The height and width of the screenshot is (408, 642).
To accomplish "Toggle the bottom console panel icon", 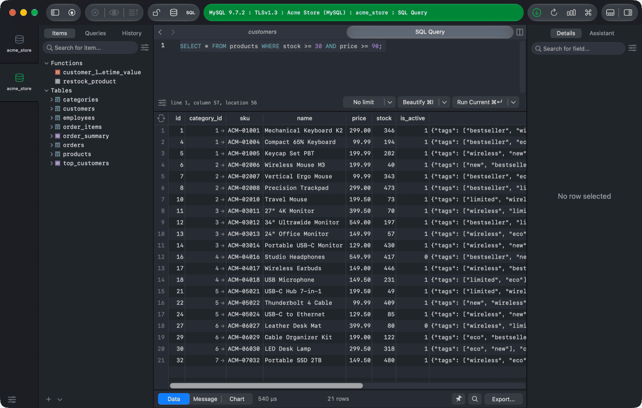I will (x=610, y=12).
